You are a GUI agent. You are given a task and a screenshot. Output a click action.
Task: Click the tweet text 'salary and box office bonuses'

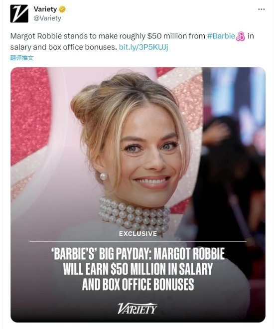pyautogui.click(x=64, y=47)
